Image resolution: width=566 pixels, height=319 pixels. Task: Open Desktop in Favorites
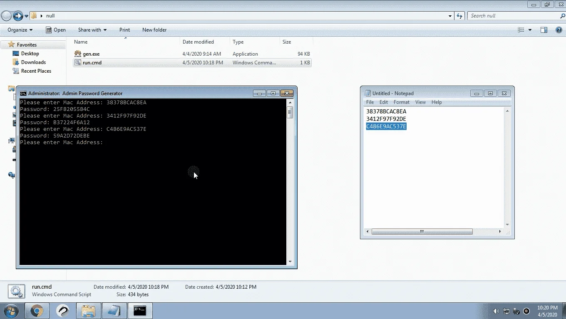[x=30, y=54]
